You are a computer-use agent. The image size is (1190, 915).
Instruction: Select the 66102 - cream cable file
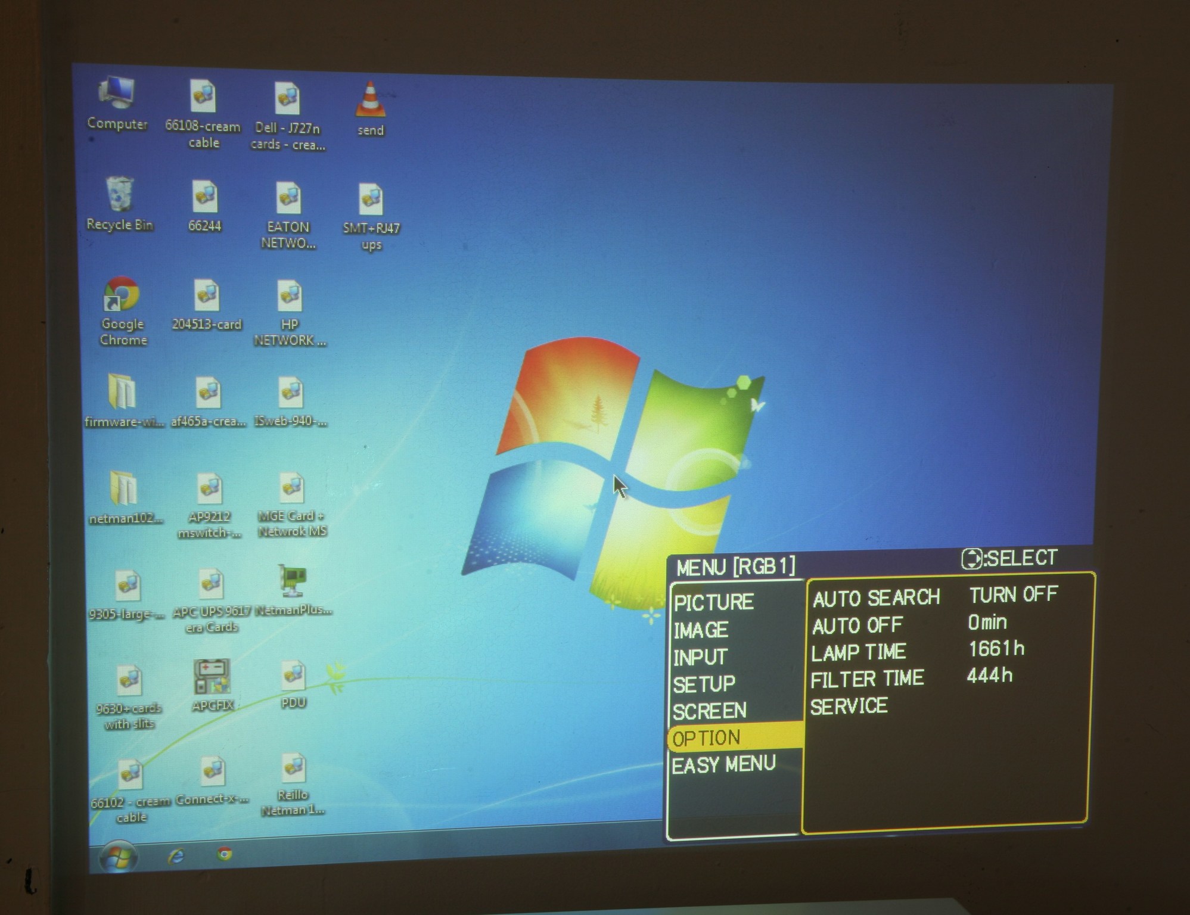(x=131, y=792)
